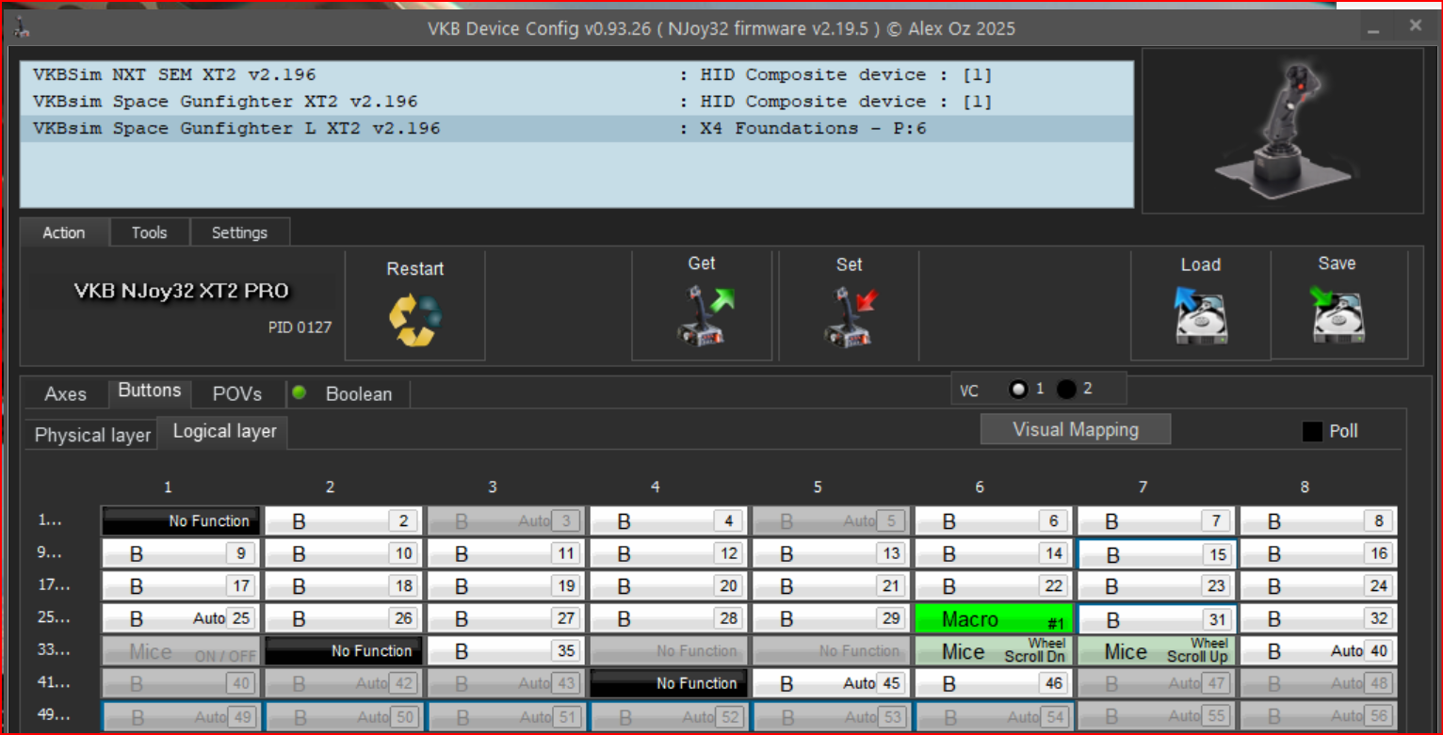
Task: Select VC radio option 1
Action: coord(1018,389)
